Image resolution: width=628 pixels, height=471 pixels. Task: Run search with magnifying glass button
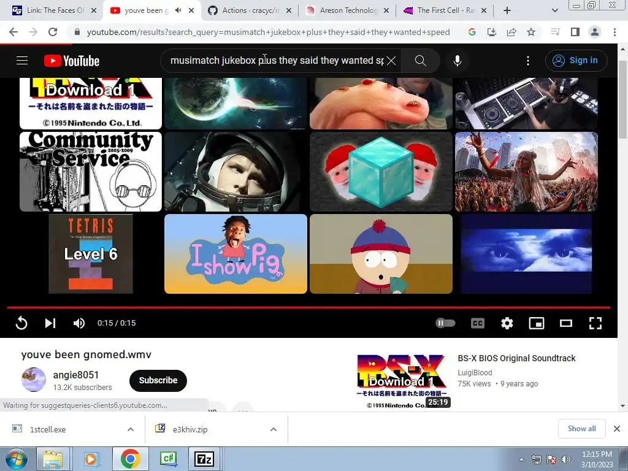point(421,61)
